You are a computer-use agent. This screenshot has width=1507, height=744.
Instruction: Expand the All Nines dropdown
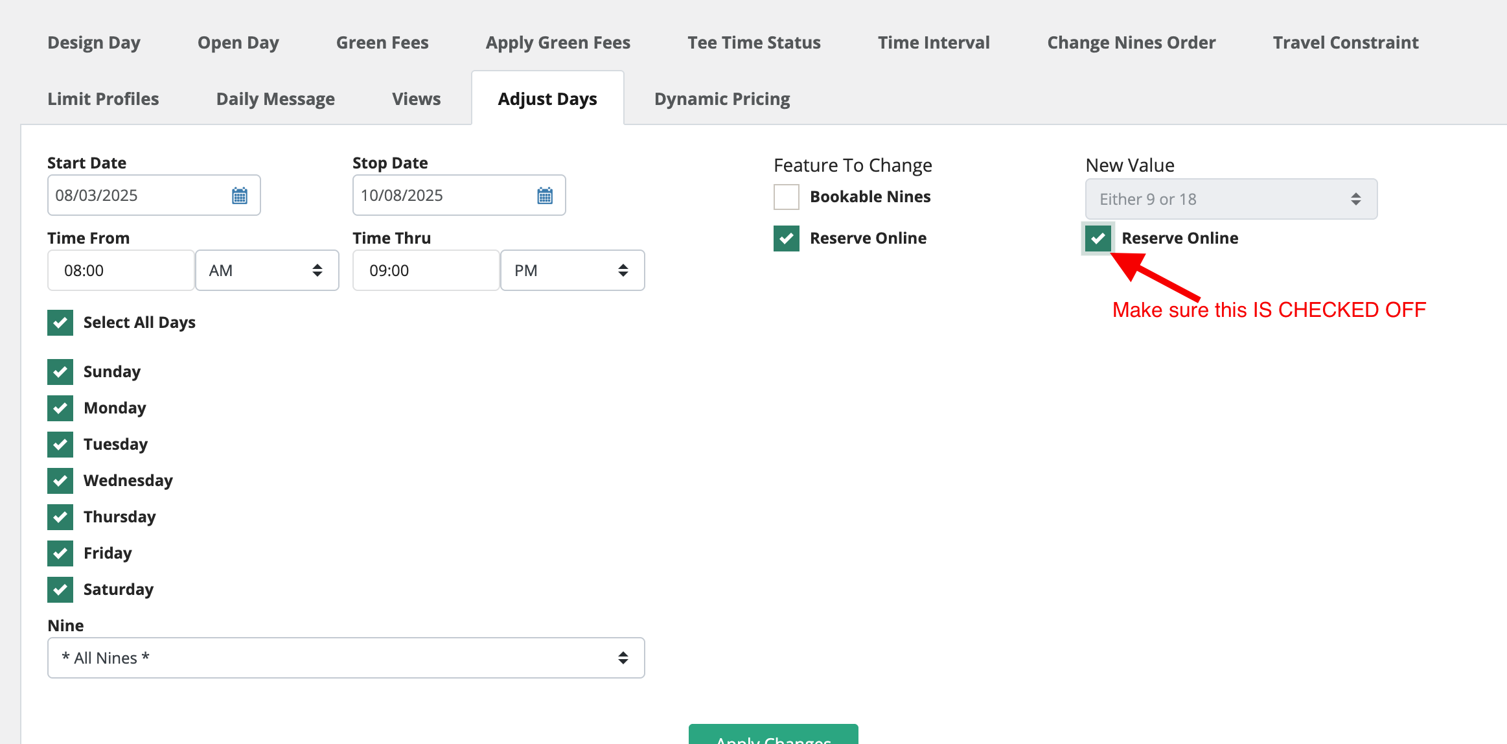click(346, 658)
